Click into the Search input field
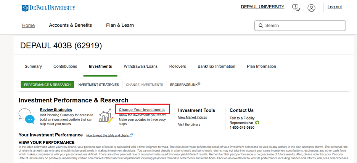357x163 pixels. click(303, 26)
